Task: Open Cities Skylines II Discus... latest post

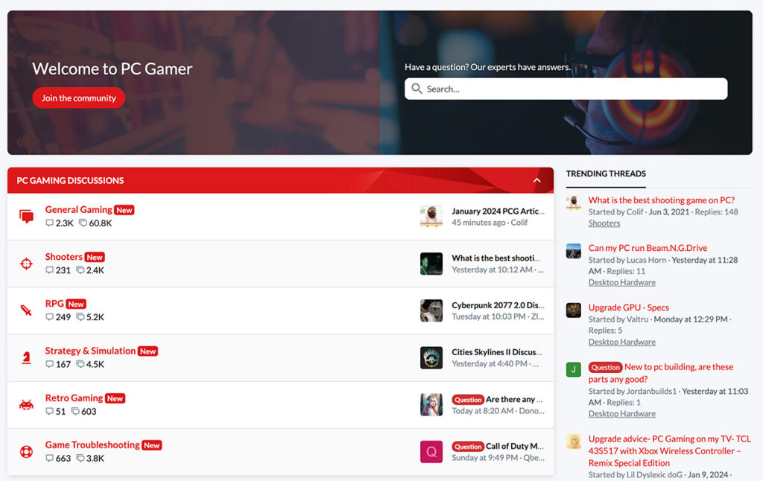Action: pyautogui.click(x=497, y=352)
